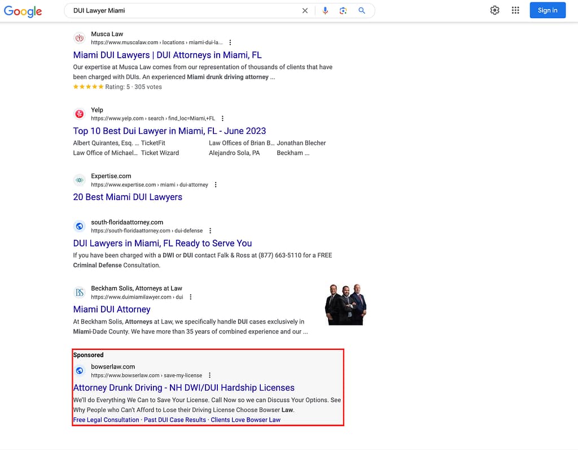Click the muscalaw.com URL breadcrumb
The image size is (578, 450).
point(157,42)
